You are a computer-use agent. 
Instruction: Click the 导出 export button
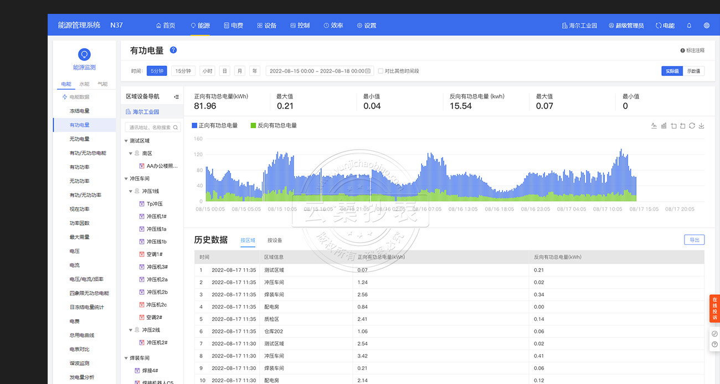click(694, 240)
